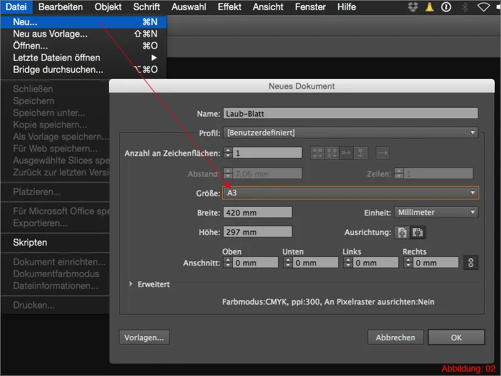Click the Zeilen stepper arrows
Viewport: 501px width, 376px height.
pos(399,174)
